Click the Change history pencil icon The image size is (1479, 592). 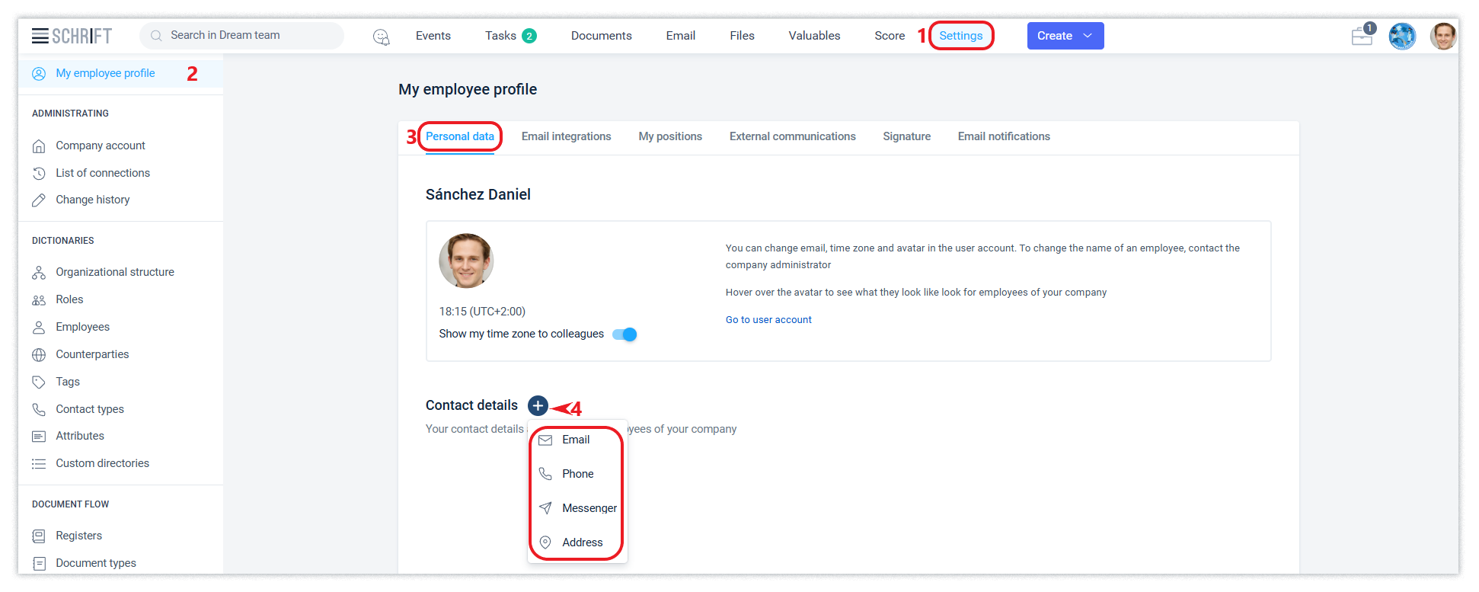coord(39,200)
